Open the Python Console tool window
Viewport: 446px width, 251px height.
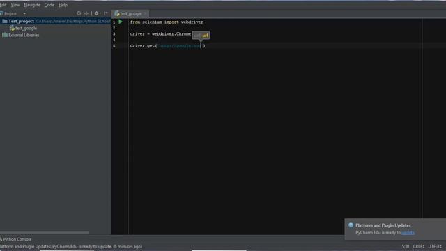(16, 239)
